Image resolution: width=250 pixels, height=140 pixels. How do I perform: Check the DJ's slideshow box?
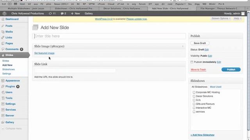pyautogui.click(x=194, y=100)
